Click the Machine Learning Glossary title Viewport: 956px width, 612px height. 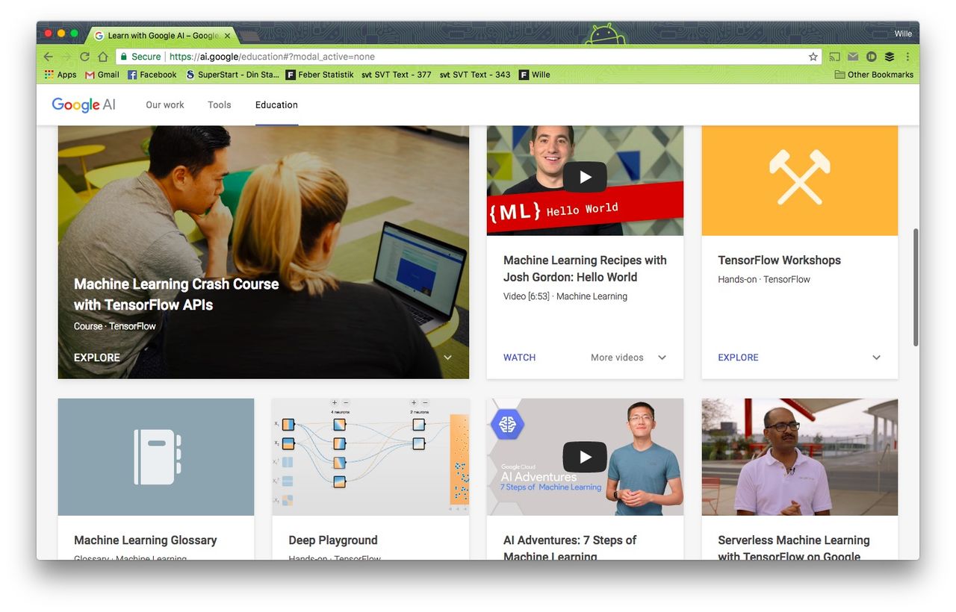145,540
